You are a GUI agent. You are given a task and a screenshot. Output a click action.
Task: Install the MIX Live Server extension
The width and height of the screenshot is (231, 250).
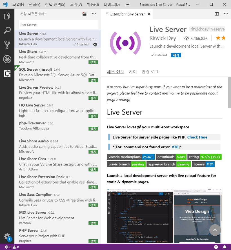point(93,223)
